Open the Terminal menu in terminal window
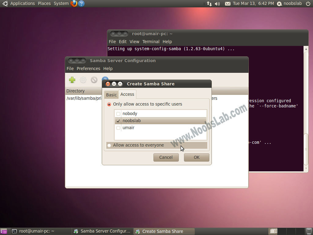313x235 pixels. coord(151,42)
